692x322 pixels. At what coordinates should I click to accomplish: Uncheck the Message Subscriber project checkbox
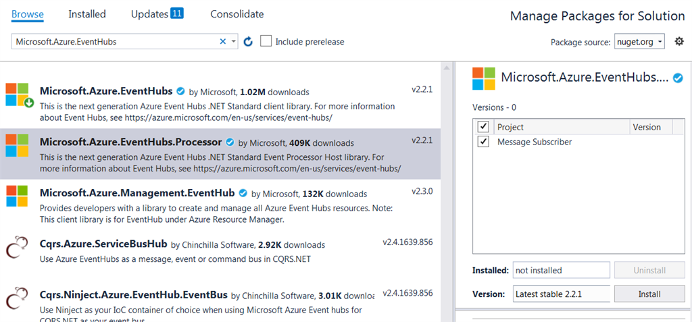484,142
